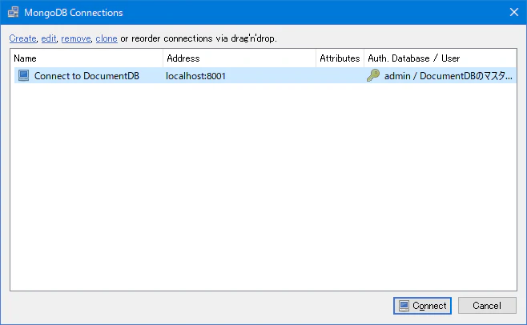Click the Cancel button
This screenshot has height=325, width=527.
tap(487, 306)
